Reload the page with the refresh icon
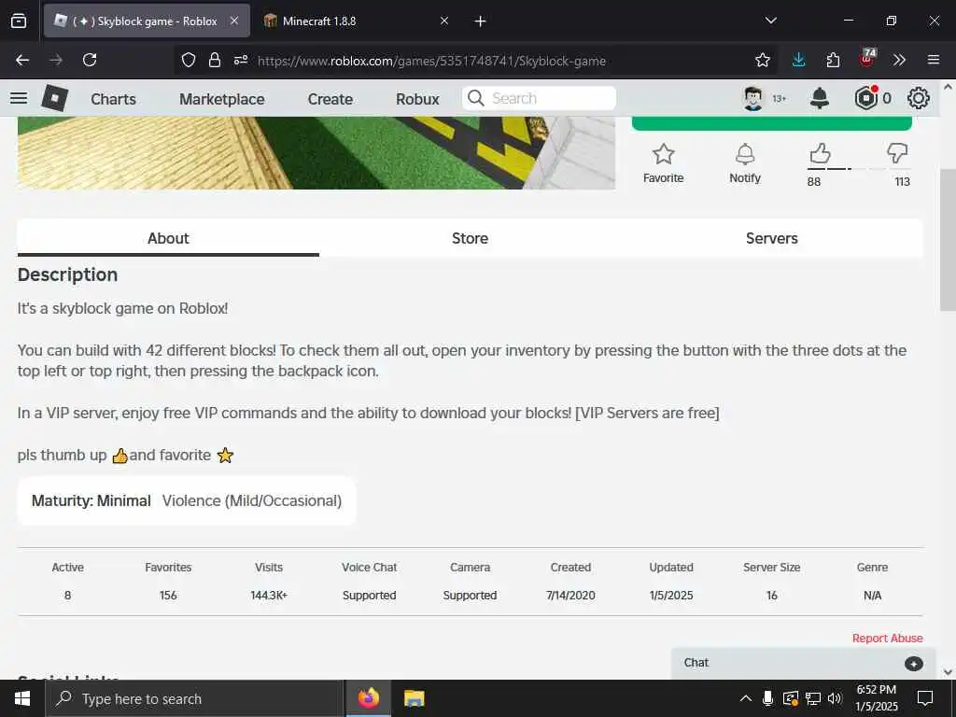956x717 pixels. (90, 60)
